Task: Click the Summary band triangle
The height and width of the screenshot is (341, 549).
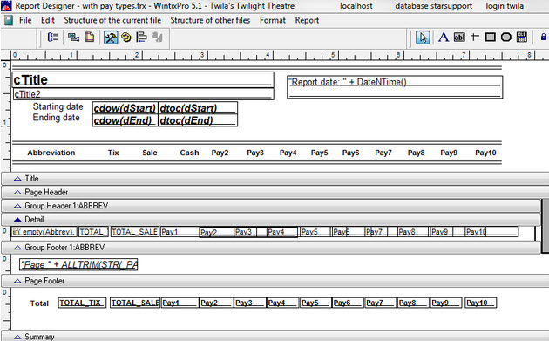Action: point(17,337)
